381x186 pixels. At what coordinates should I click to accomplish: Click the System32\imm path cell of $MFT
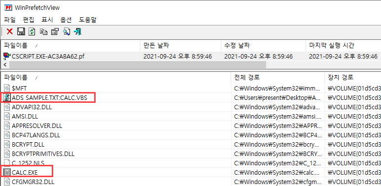278,88
